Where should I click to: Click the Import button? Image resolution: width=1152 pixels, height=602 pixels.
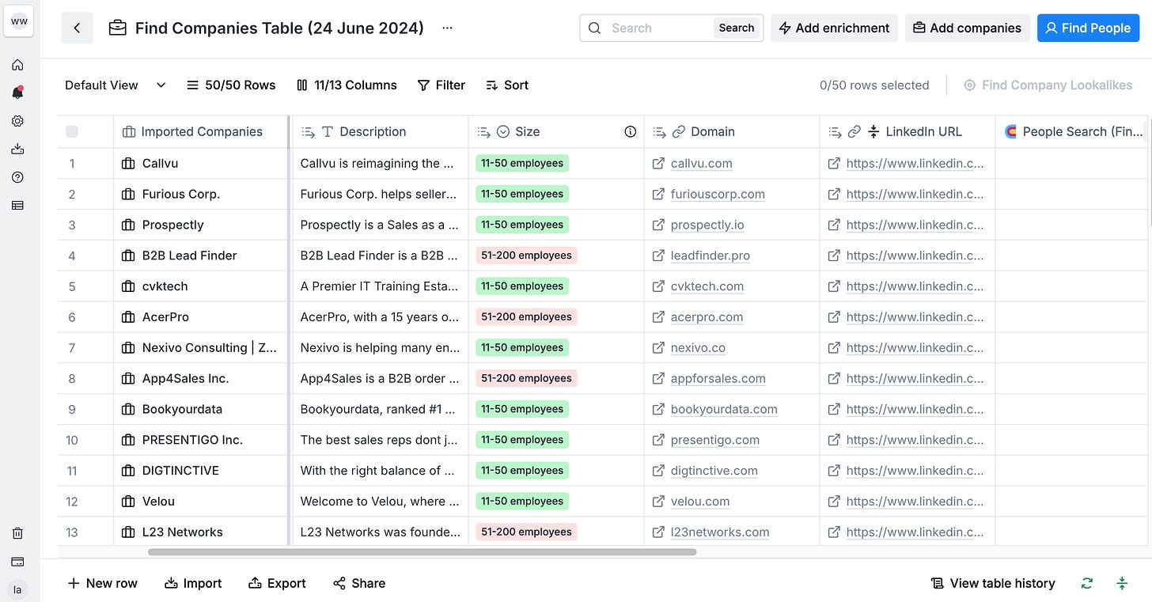coord(193,583)
